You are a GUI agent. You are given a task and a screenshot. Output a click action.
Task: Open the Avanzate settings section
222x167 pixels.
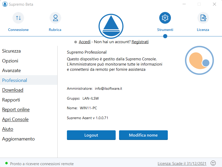(11, 70)
